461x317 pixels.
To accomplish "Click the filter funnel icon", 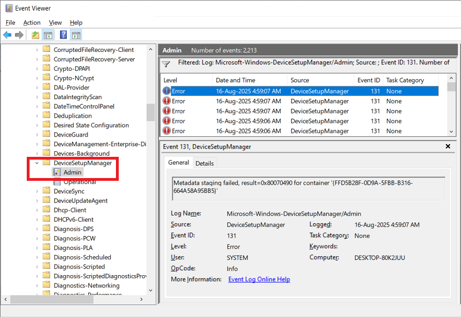I will click(166, 64).
